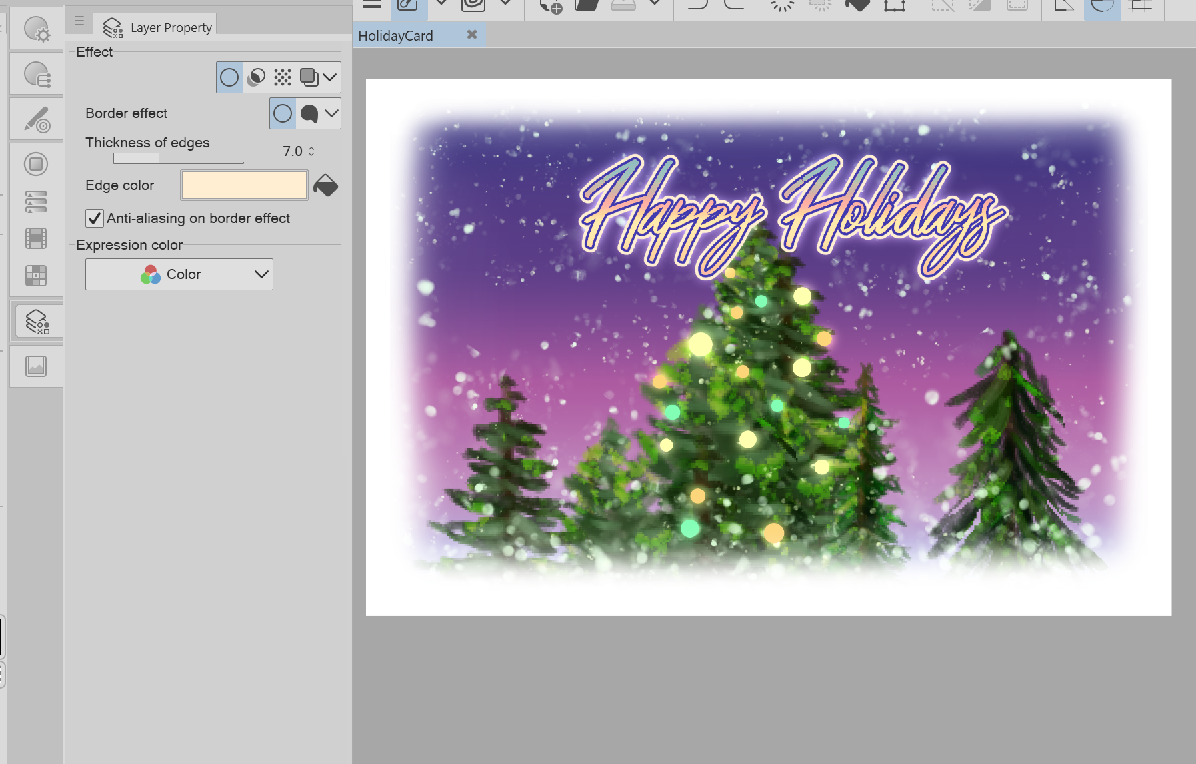This screenshot has width=1196, height=764.
Task: Open the brush pen with target palette icon
Action: 36,119
